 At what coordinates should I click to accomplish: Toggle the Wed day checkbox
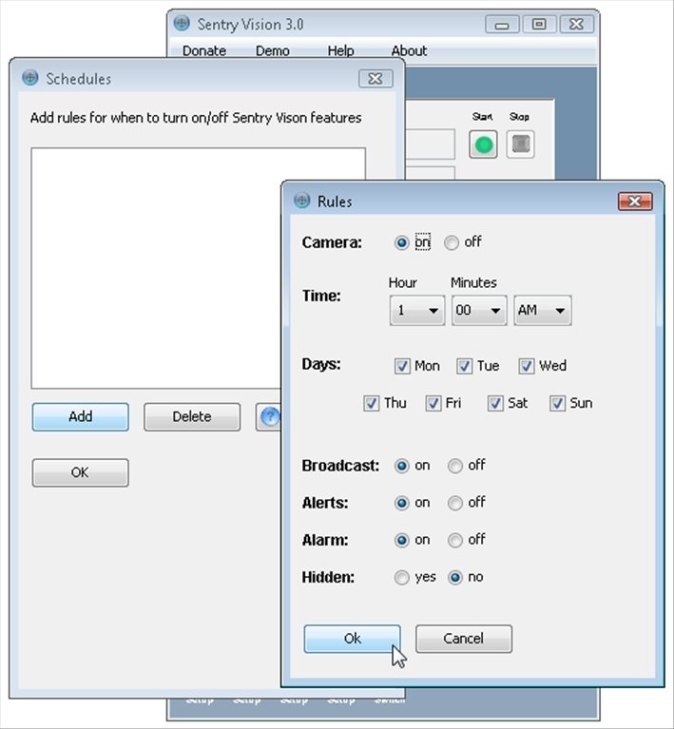coord(526,366)
